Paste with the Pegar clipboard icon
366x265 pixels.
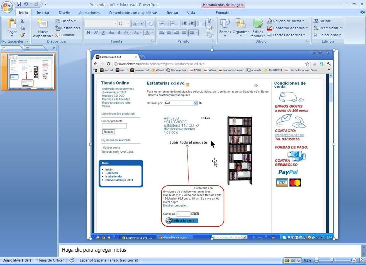pyautogui.click(x=12, y=24)
